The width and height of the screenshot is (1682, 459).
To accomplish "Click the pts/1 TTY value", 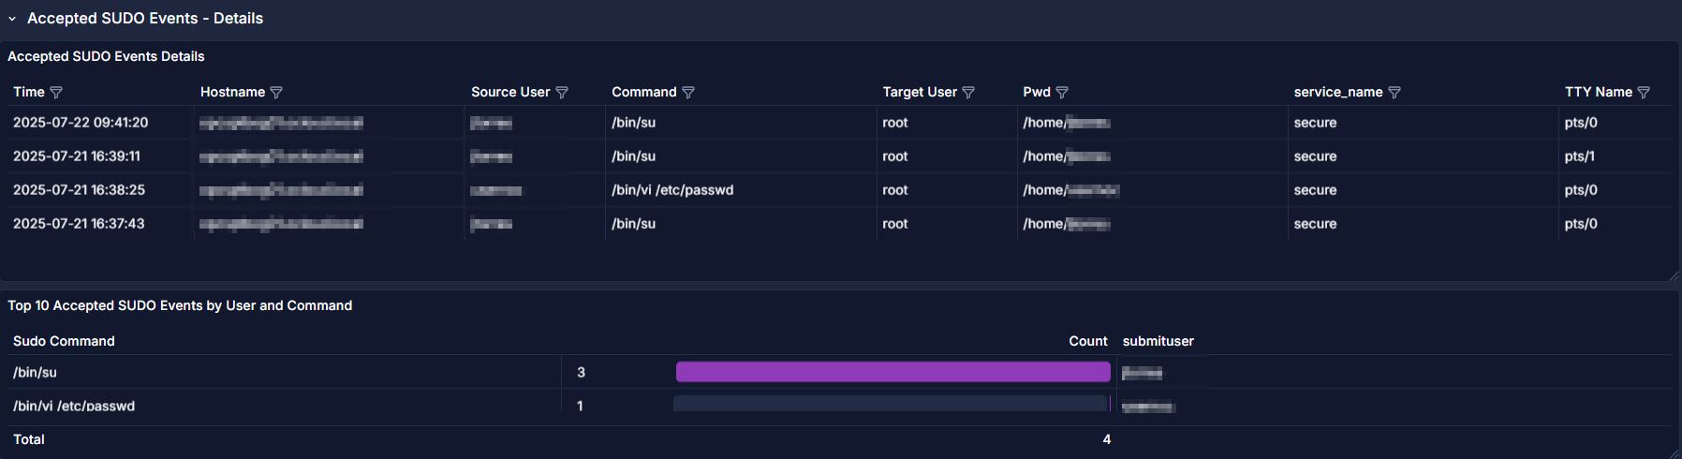I will point(1579,156).
